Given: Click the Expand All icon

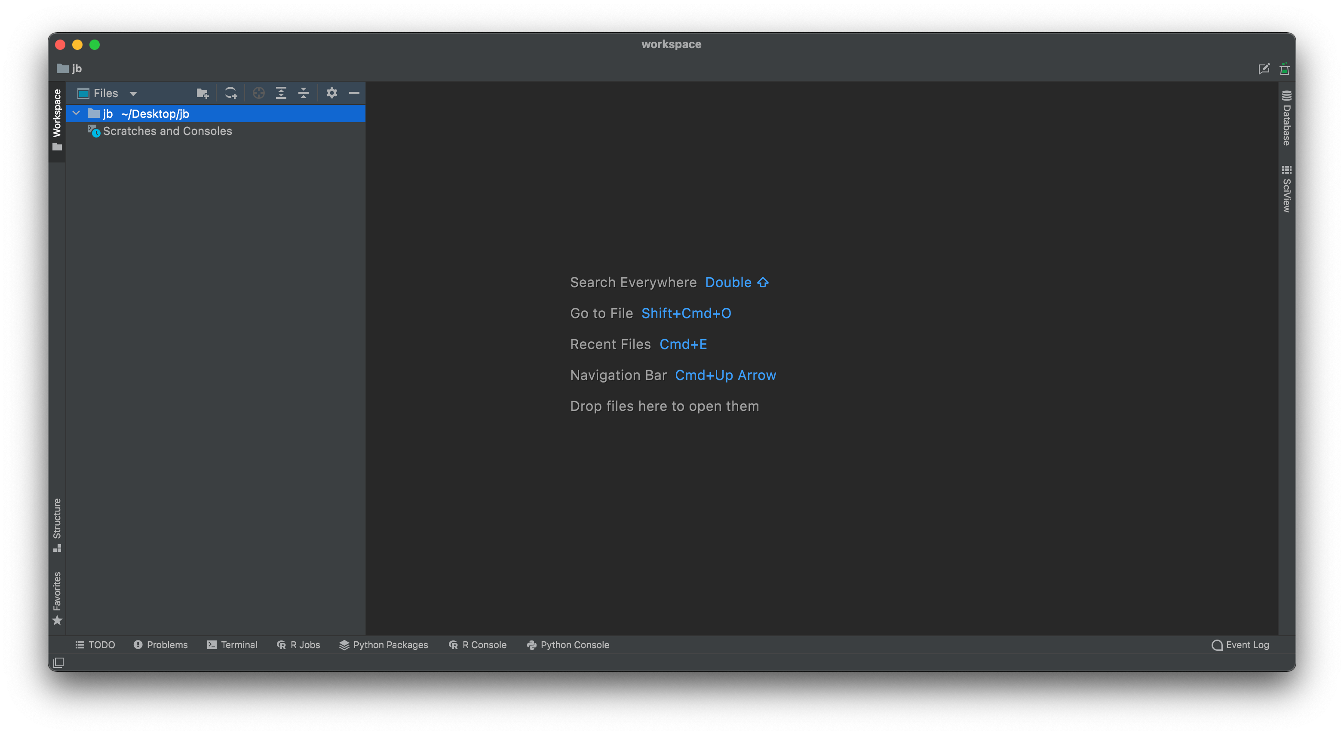Looking at the screenshot, I should pyautogui.click(x=281, y=93).
